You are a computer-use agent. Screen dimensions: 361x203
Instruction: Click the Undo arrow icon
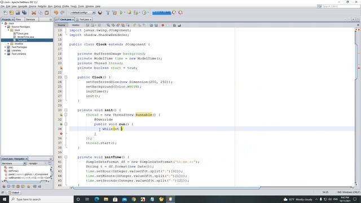[56, 12]
